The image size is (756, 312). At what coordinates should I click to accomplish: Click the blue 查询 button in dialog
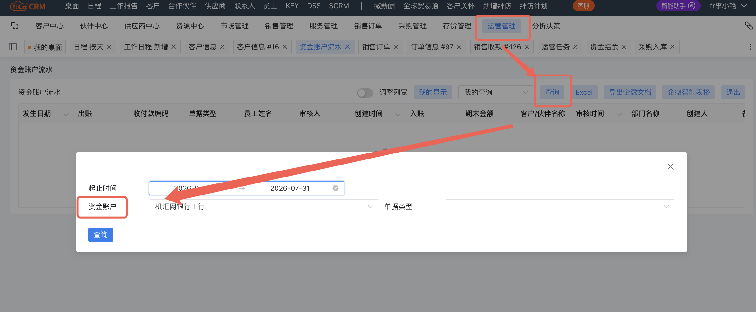point(101,235)
